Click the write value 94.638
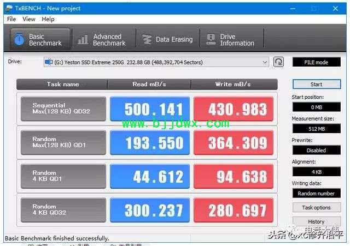 [234, 176]
